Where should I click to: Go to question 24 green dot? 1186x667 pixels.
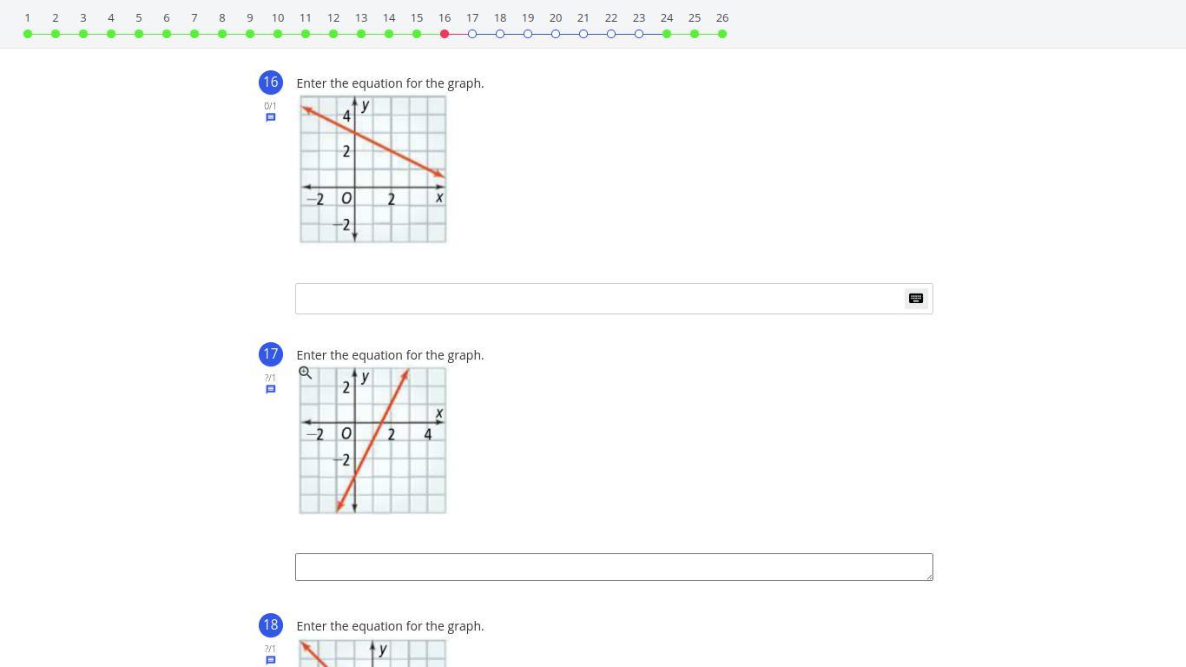click(667, 34)
